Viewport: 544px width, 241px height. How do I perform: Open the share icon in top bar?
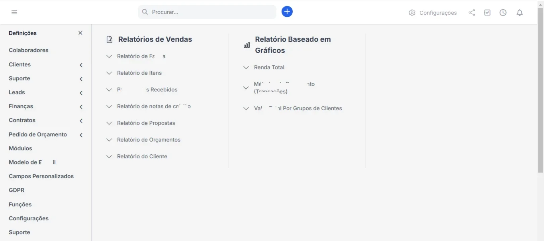tap(472, 13)
